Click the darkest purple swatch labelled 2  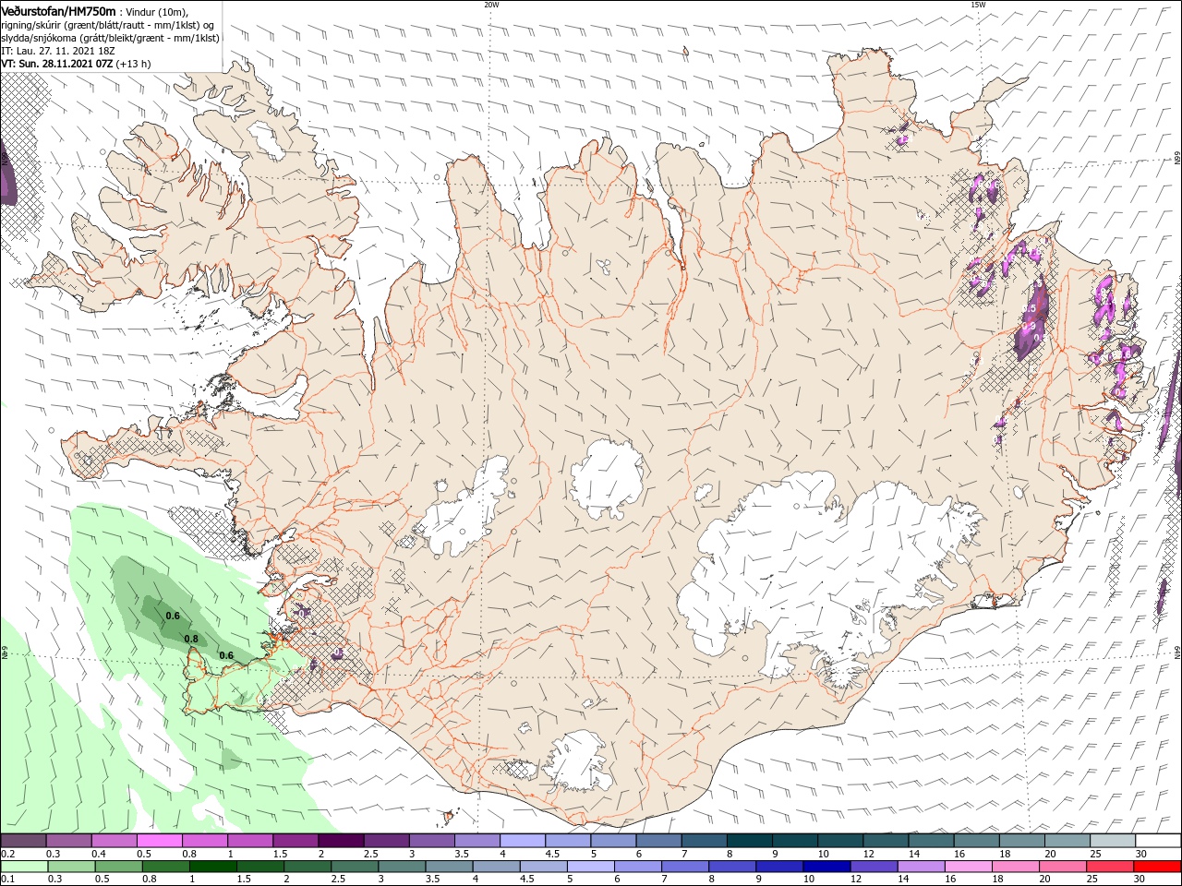340,841
